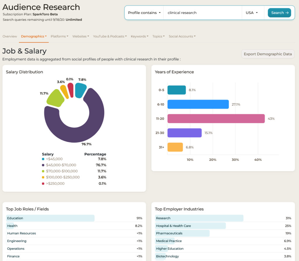Open YouTube & Podcasts tab menu
This screenshot has width=299, height=261.
[x=110, y=36]
